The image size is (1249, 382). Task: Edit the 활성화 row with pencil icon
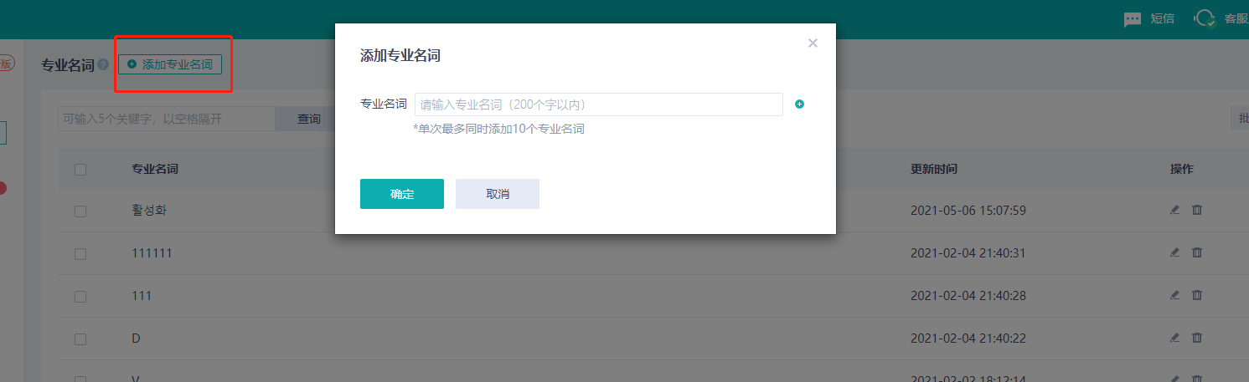click(x=1174, y=210)
